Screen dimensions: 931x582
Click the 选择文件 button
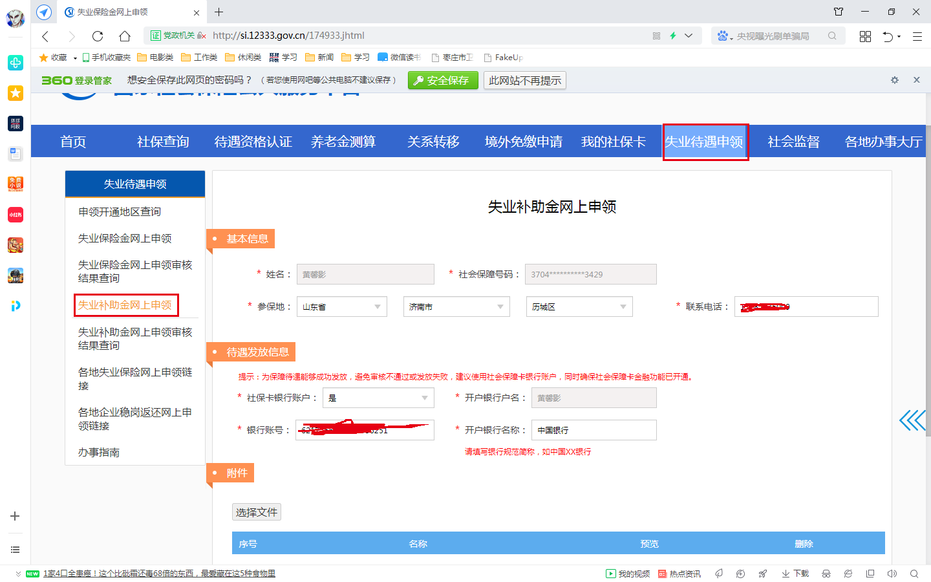pyautogui.click(x=257, y=512)
